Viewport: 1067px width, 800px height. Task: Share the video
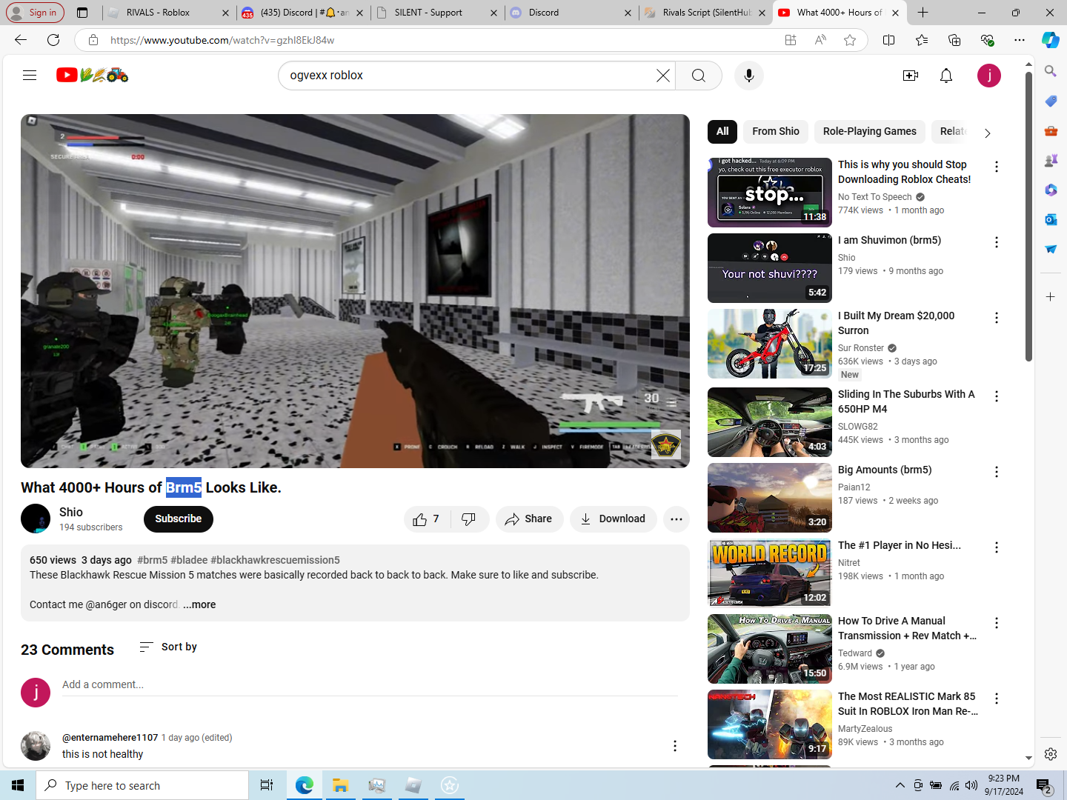(529, 519)
